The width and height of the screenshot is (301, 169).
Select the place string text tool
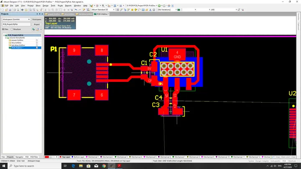click(x=150, y=10)
